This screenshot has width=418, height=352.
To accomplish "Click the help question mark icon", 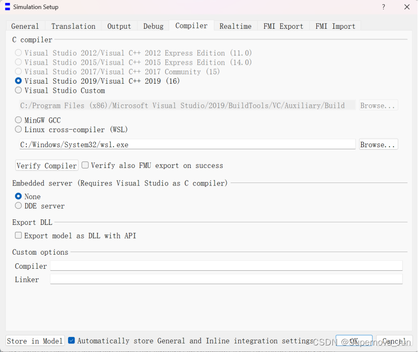I will coord(383,7).
